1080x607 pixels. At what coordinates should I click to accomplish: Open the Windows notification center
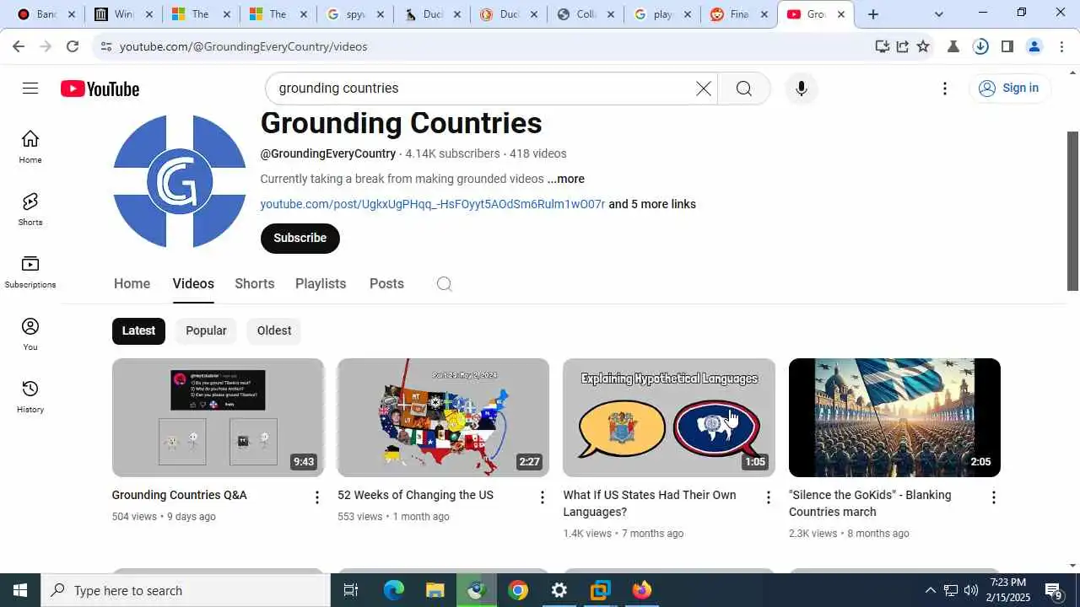(x=1054, y=590)
